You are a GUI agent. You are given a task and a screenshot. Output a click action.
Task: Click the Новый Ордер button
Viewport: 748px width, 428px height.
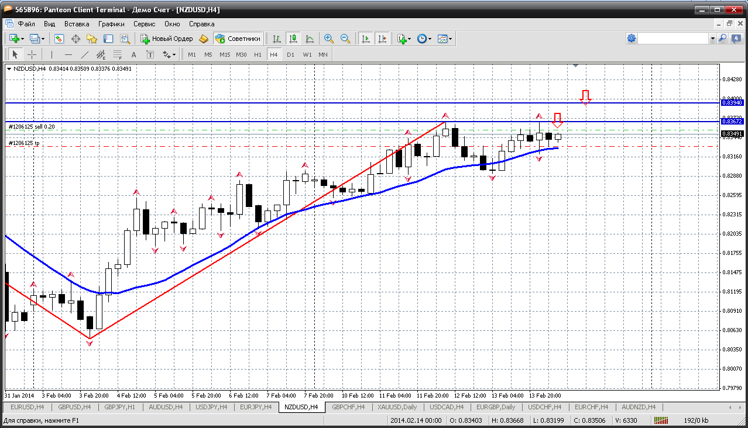[x=167, y=39]
